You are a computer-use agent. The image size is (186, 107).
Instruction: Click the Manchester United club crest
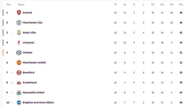(x=19, y=63)
